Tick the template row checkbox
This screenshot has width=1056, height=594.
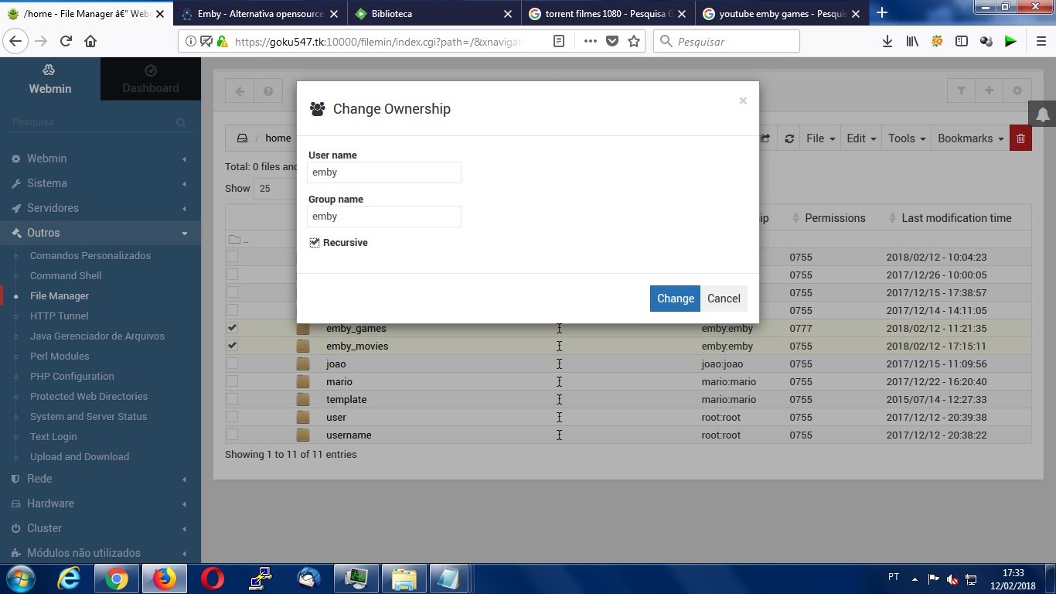pos(232,399)
